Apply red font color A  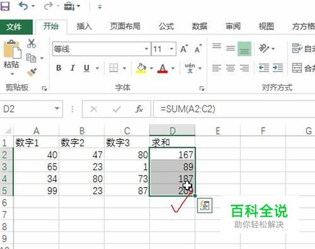[x=163, y=68]
